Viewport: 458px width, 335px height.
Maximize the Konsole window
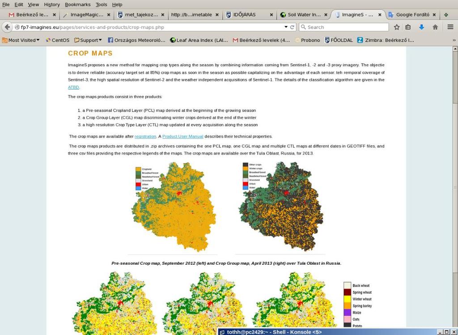(447, 332)
